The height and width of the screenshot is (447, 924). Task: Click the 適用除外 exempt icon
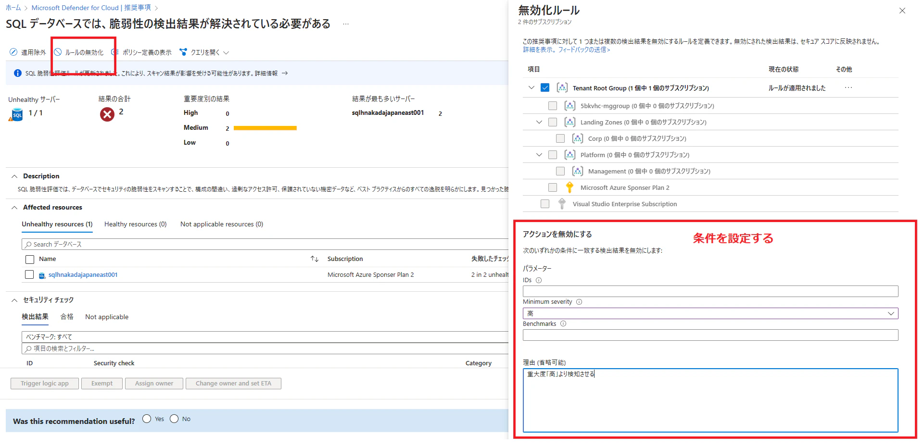click(13, 52)
